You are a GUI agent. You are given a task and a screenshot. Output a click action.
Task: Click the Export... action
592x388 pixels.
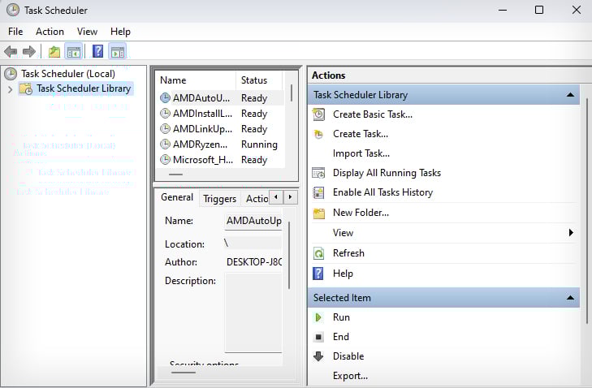[x=350, y=376]
